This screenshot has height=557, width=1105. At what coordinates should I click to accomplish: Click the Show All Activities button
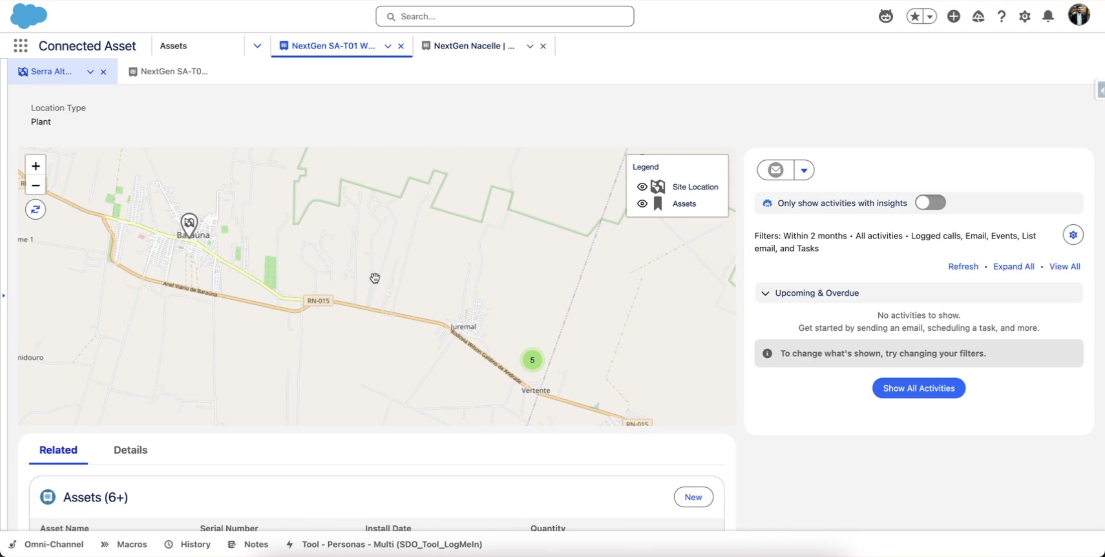click(919, 388)
